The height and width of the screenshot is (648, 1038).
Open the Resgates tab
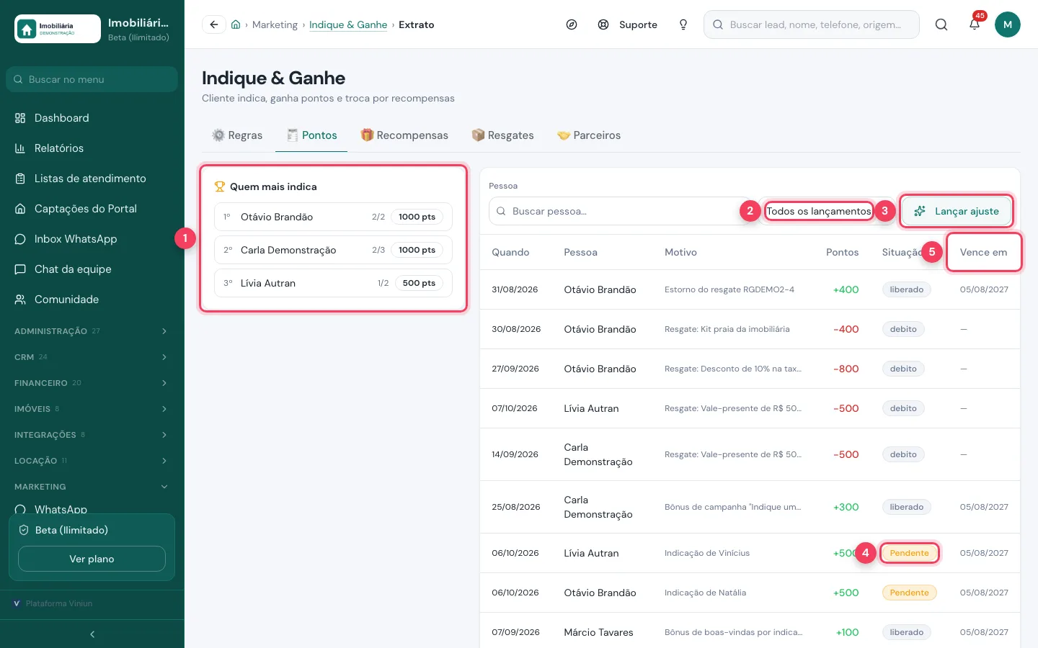point(502,135)
